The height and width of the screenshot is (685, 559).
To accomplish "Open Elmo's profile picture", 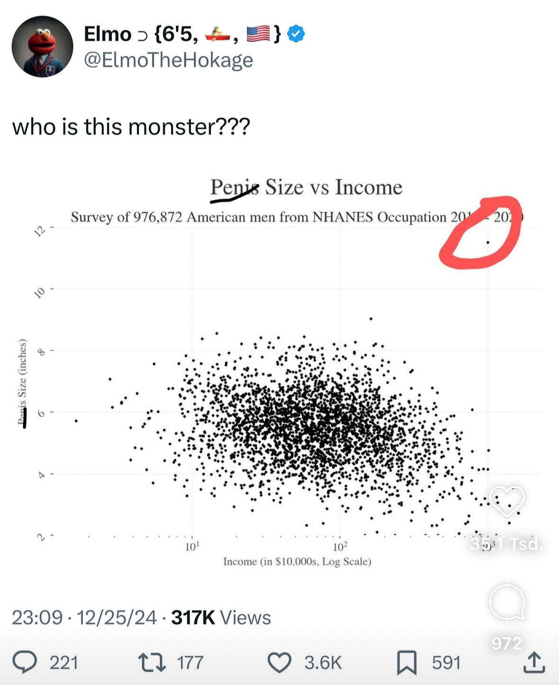I will tap(42, 46).
